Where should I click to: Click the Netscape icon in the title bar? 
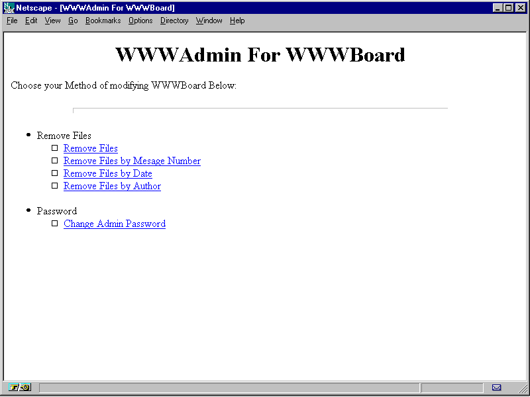[x=9, y=8]
